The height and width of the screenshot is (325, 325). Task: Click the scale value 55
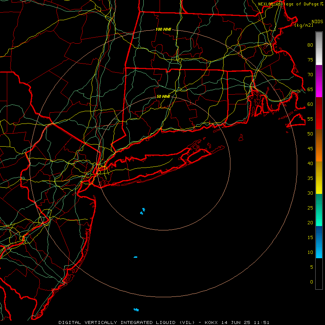310,119
